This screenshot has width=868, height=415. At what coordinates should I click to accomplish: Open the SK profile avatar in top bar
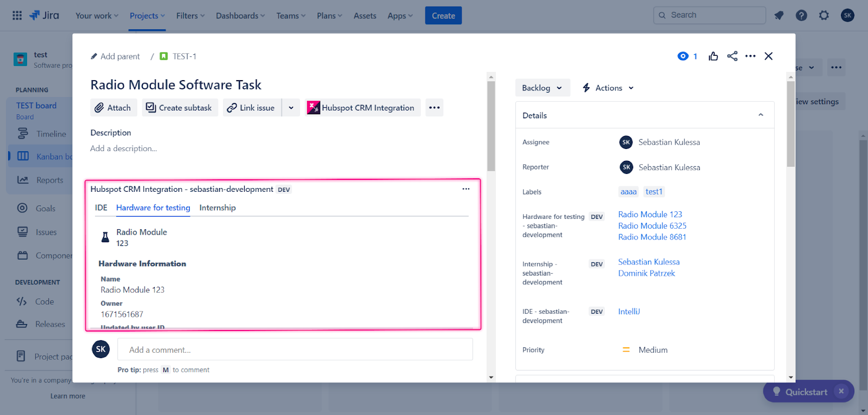tap(847, 15)
